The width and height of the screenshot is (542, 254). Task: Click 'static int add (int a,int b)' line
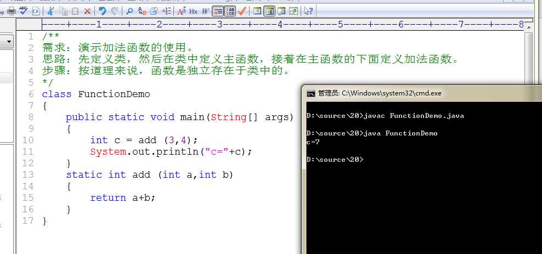click(150, 174)
